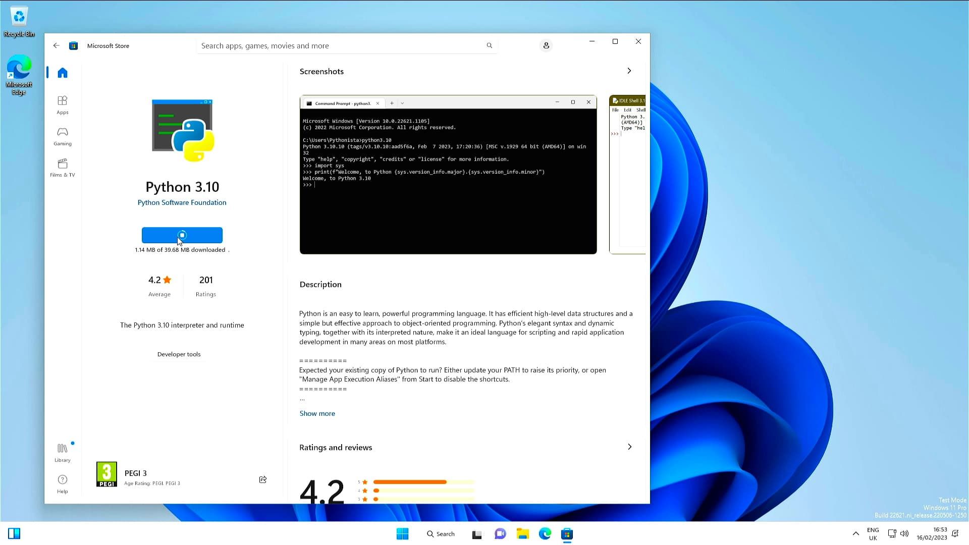Navigate back with the back arrow
The height and width of the screenshot is (545, 969).
56,45
